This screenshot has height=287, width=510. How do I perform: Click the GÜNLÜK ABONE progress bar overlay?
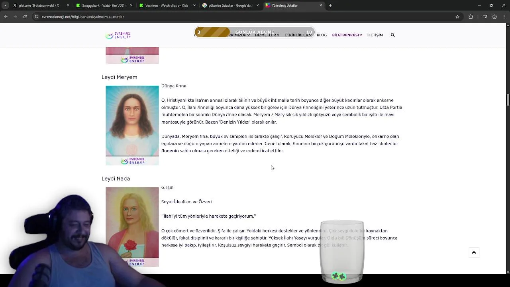255,32
